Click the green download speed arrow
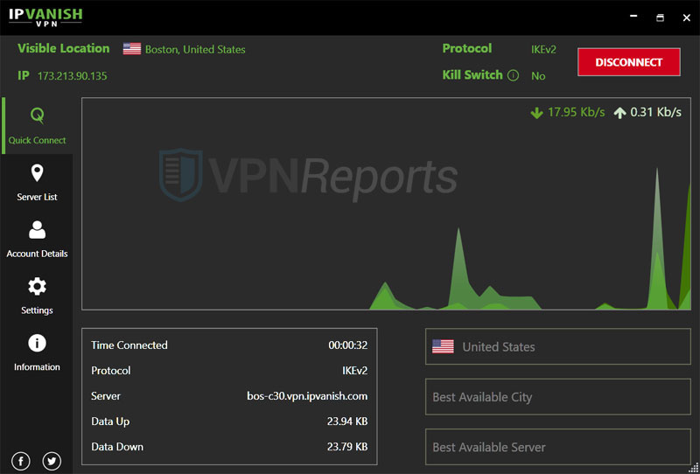700x474 pixels. pyautogui.click(x=536, y=113)
